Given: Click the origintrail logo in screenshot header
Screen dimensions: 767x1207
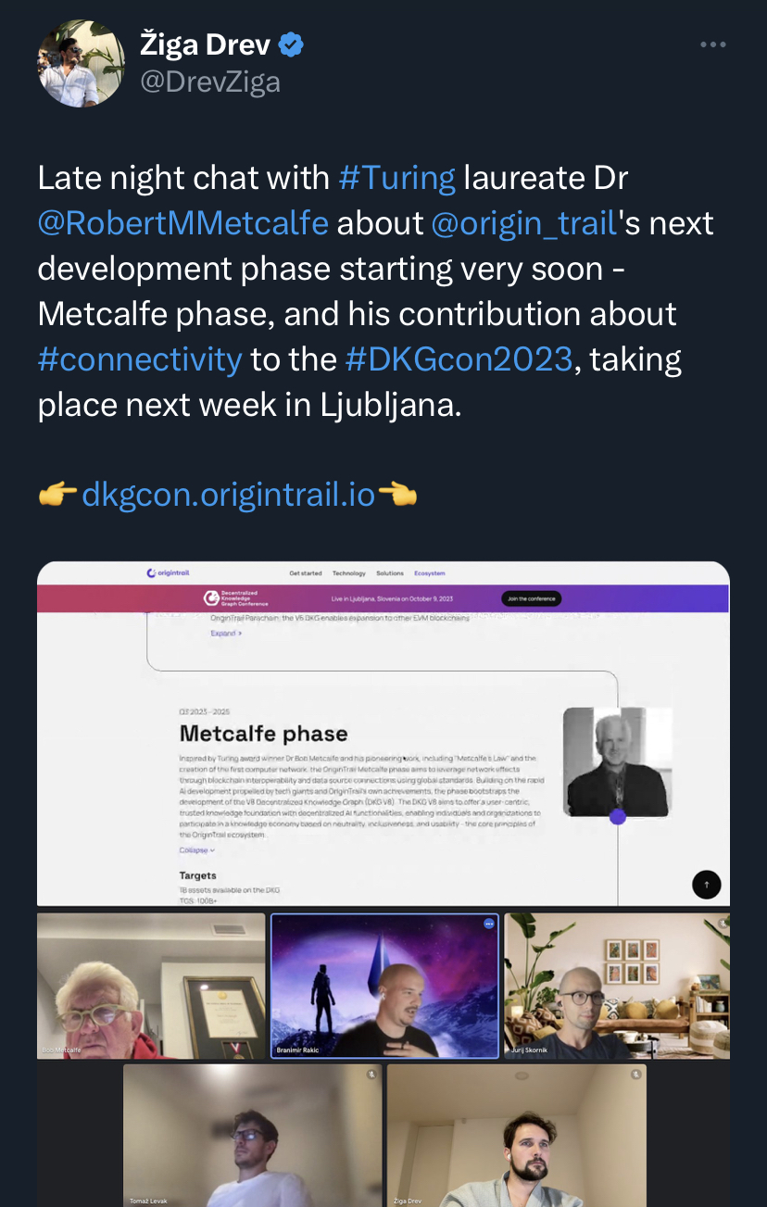Looking at the screenshot, I should click(169, 573).
